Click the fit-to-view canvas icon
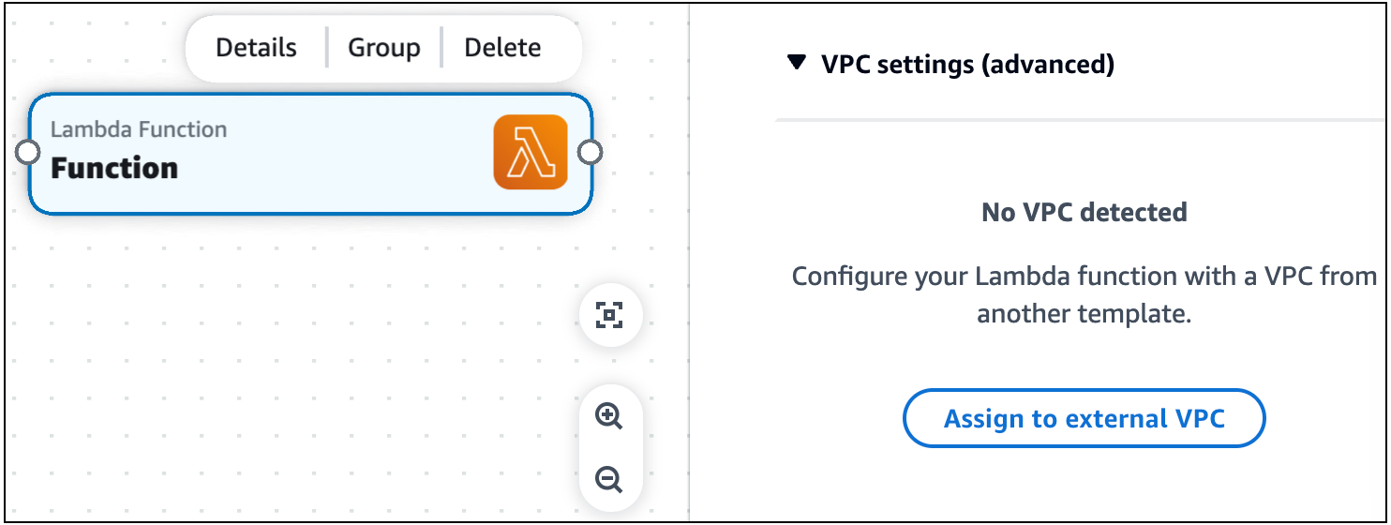Screen dimensions: 1391x525 (609, 315)
